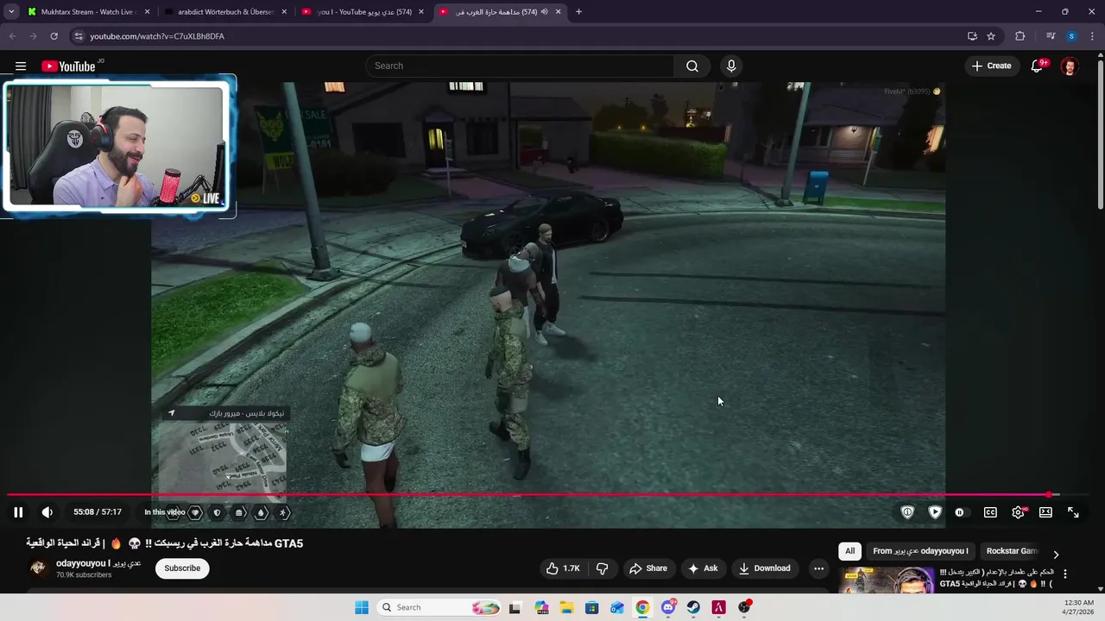The height and width of the screenshot is (621, 1105).
Task: Reload the page
Action: [x=54, y=36]
